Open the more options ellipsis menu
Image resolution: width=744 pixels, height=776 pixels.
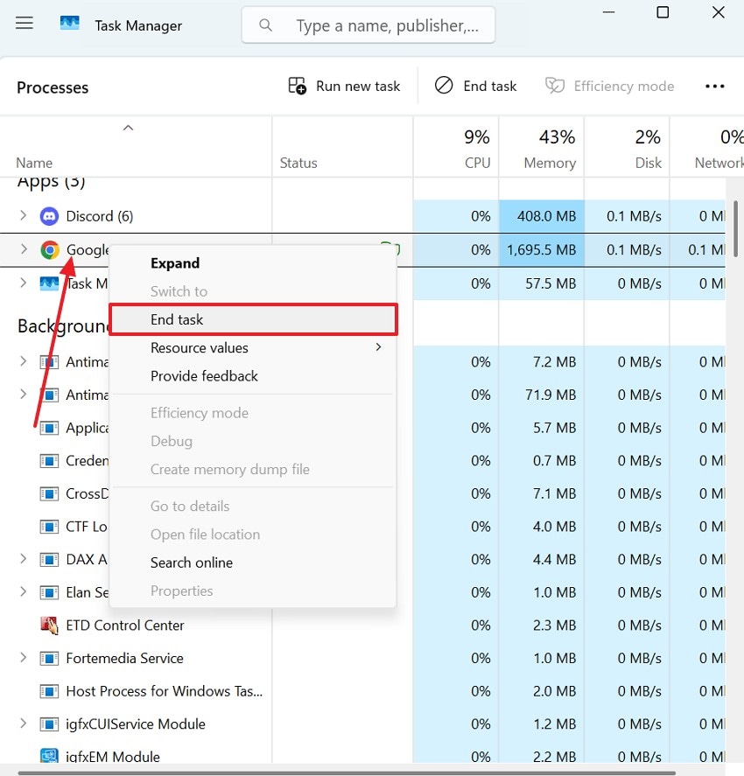[x=715, y=86]
